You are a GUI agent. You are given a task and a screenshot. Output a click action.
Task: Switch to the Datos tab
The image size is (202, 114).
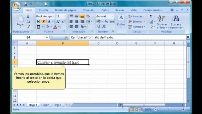point(105,10)
